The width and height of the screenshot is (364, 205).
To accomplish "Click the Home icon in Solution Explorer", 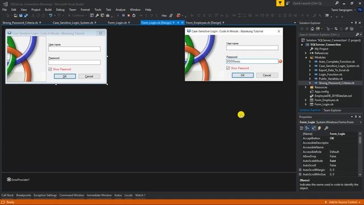I will click(x=312, y=29).
